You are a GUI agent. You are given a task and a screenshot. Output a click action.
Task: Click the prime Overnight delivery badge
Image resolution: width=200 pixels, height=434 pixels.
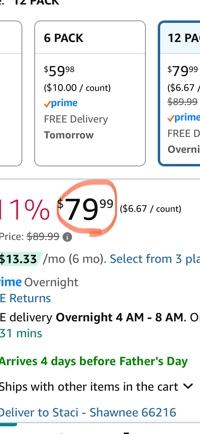click(39, 282)
